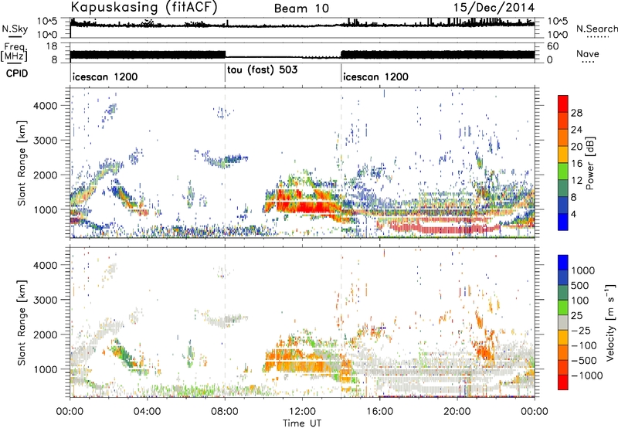
Task: Click the '08:00' time axis tick label
Action: [x=225, y=412]
